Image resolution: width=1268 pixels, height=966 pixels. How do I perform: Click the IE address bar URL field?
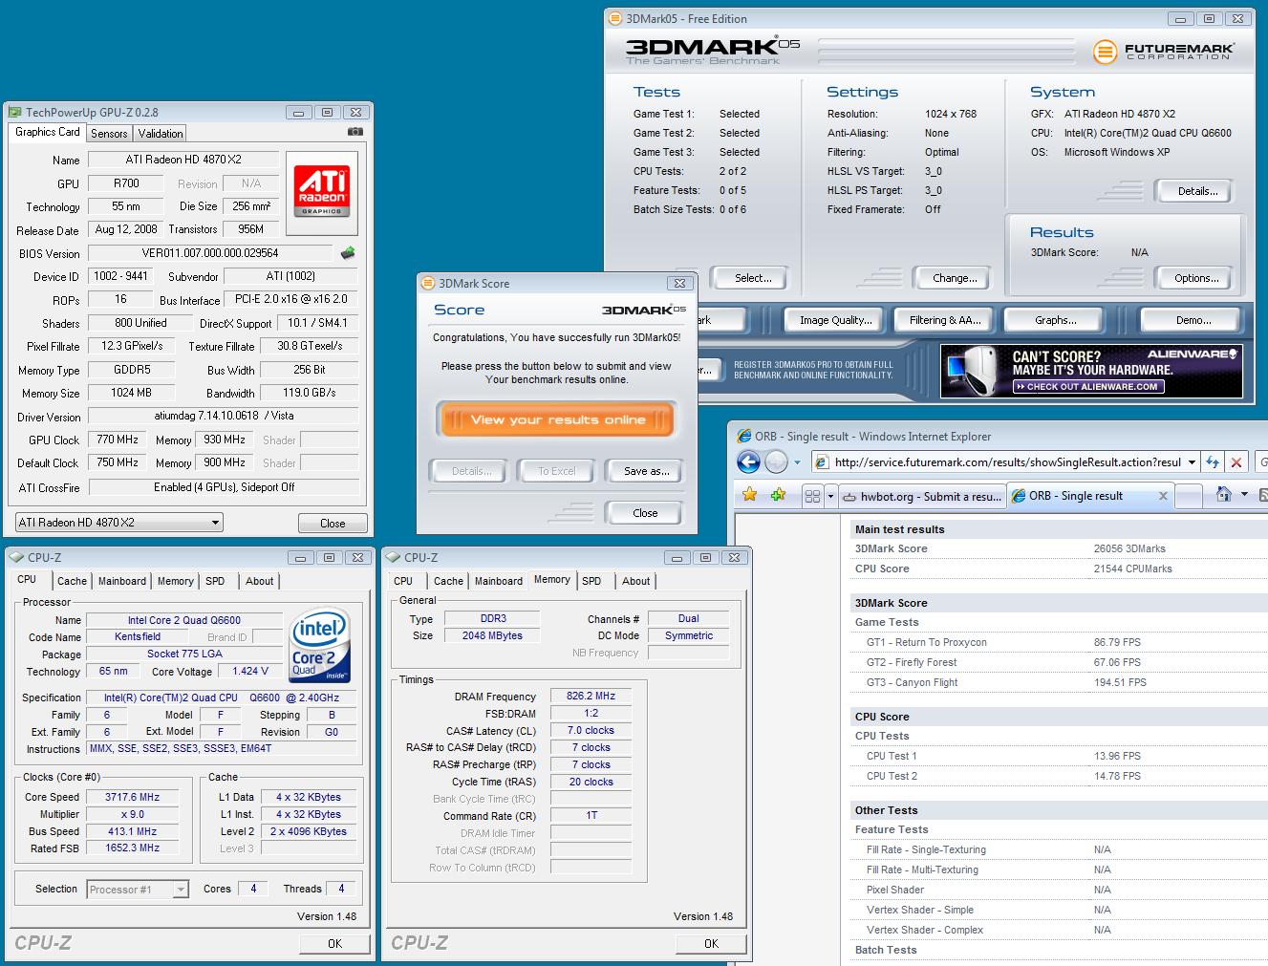point(1005,462)
